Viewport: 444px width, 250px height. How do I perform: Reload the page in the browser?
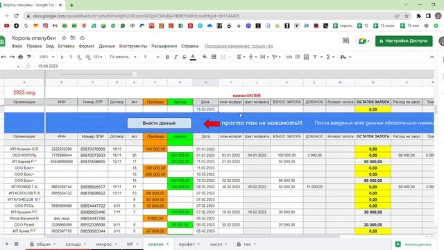(16, 16)
